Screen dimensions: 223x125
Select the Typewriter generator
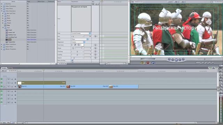11,42
